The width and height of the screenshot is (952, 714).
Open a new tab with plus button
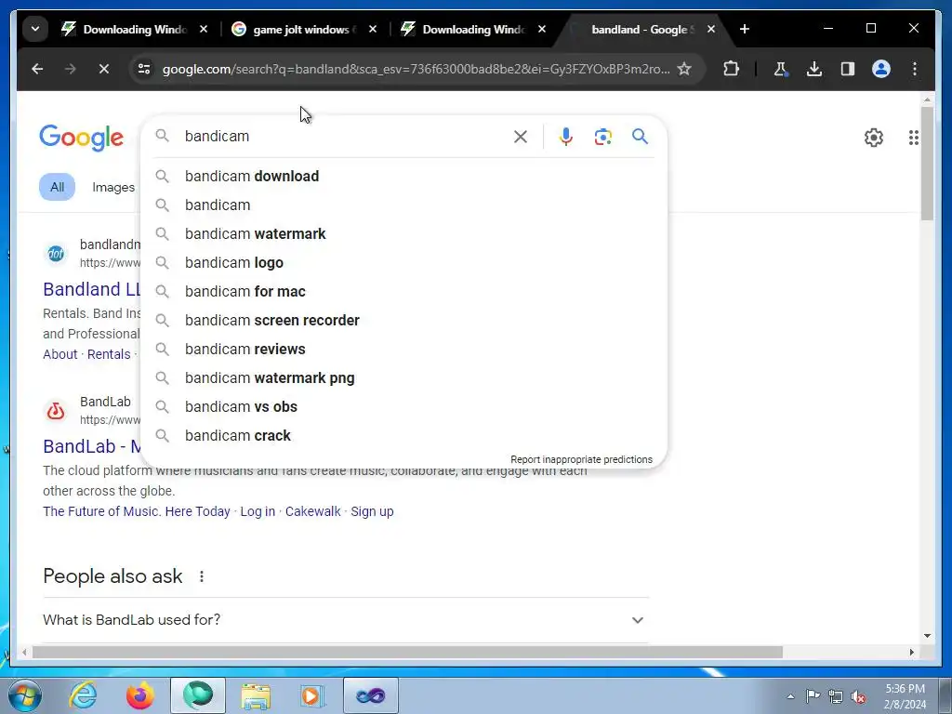pos(745,29)
